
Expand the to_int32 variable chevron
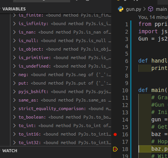tap(14, 143)
